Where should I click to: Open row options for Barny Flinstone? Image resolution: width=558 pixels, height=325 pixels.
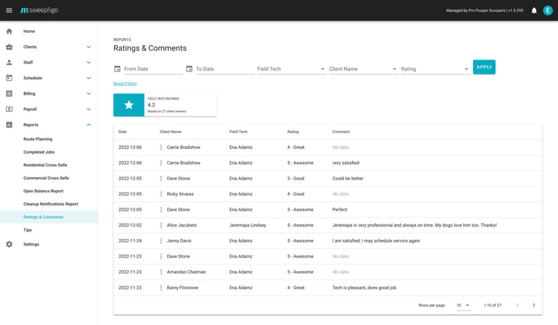tap(161, 287)
